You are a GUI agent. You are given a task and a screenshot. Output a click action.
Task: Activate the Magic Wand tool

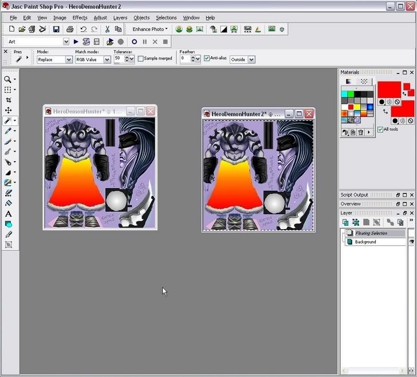coord(7,120)
